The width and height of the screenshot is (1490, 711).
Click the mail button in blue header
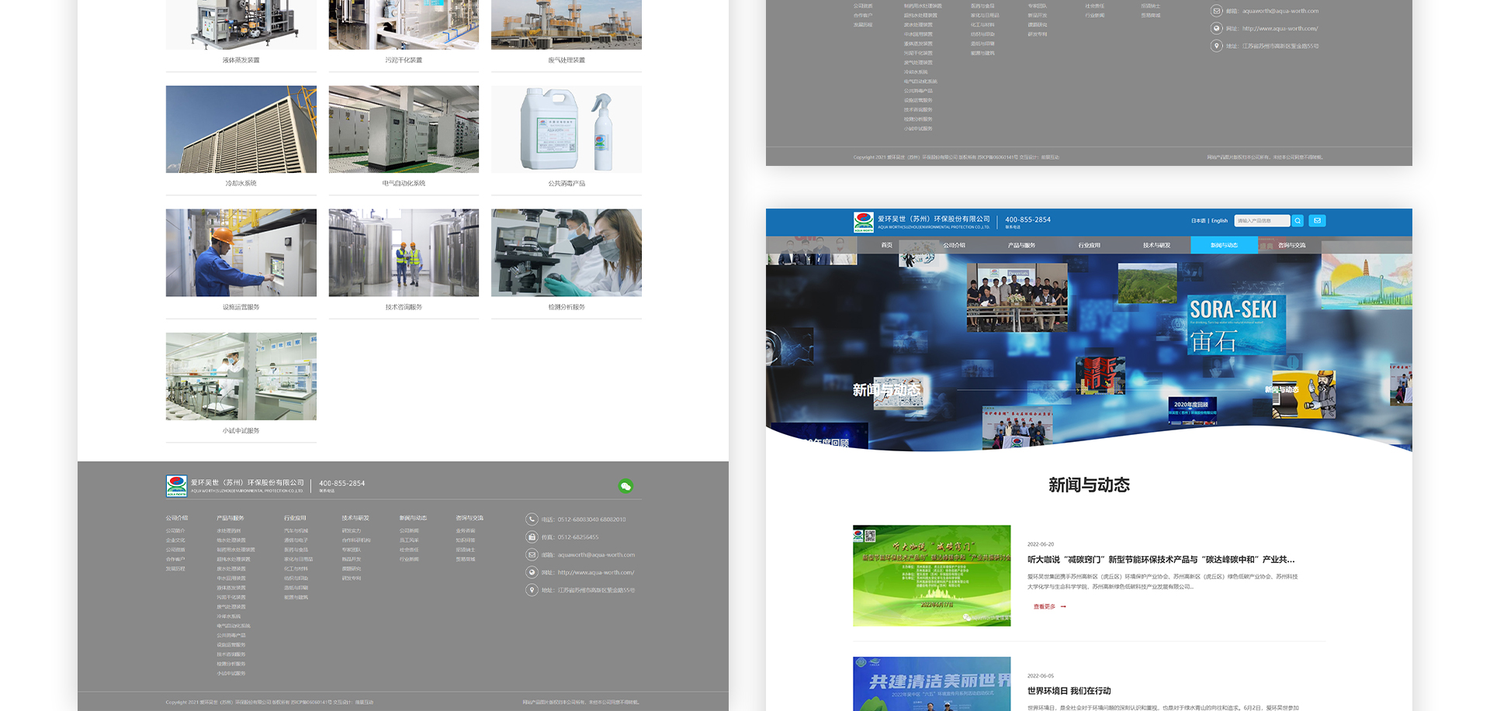point(1317,221)
